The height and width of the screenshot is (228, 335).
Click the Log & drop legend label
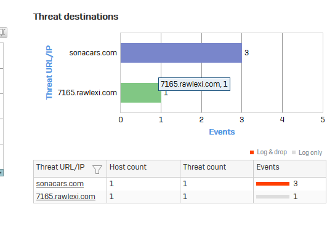point(272,152)
